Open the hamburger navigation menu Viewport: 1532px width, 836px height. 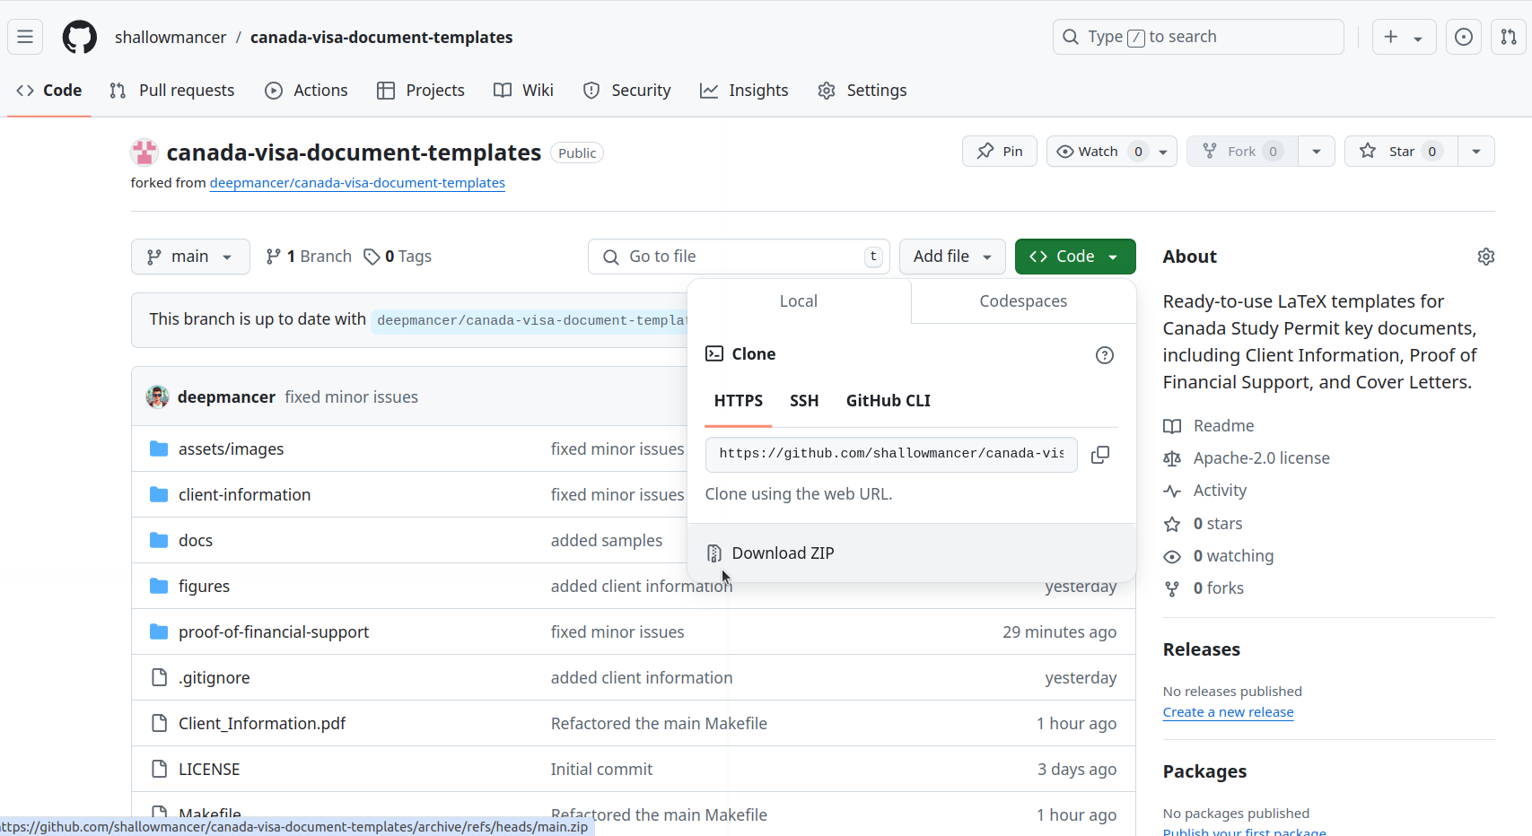[x=25, y=37]
